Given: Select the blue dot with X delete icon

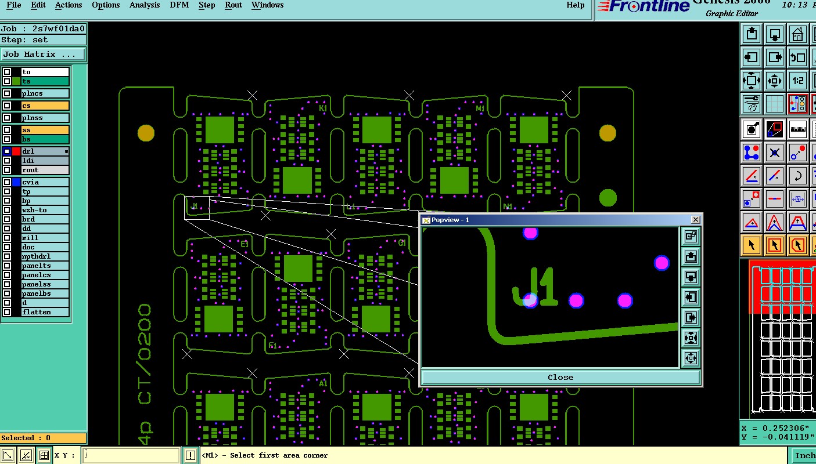Looking at the screenshot, I should pos(775,153).
